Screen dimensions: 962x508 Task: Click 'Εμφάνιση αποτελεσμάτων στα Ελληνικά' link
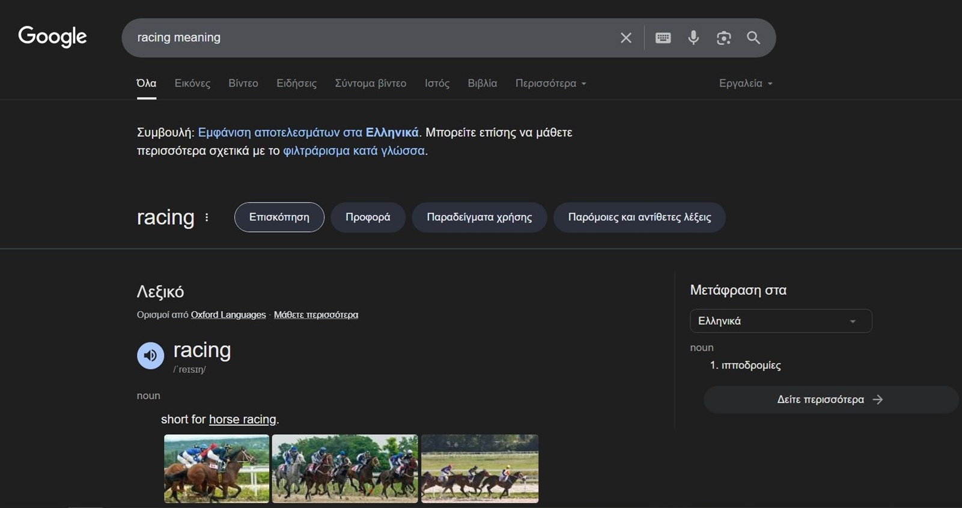tap(308, 132)
